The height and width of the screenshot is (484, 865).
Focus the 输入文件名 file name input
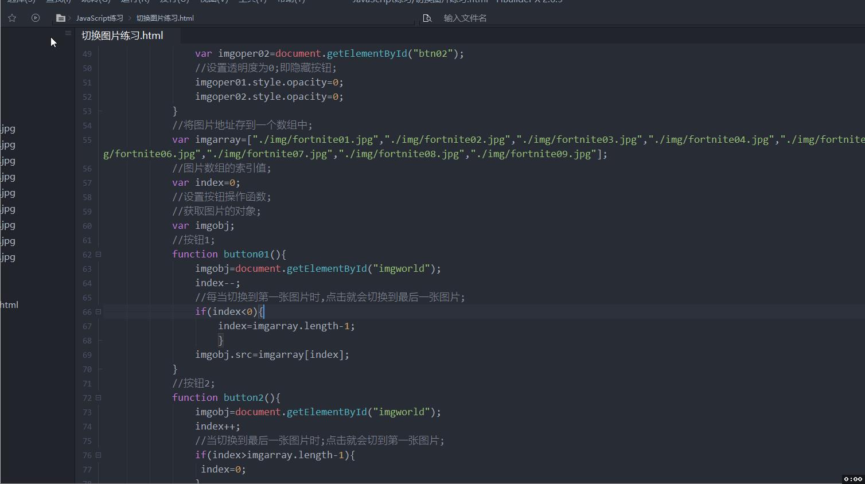point(465,18)
